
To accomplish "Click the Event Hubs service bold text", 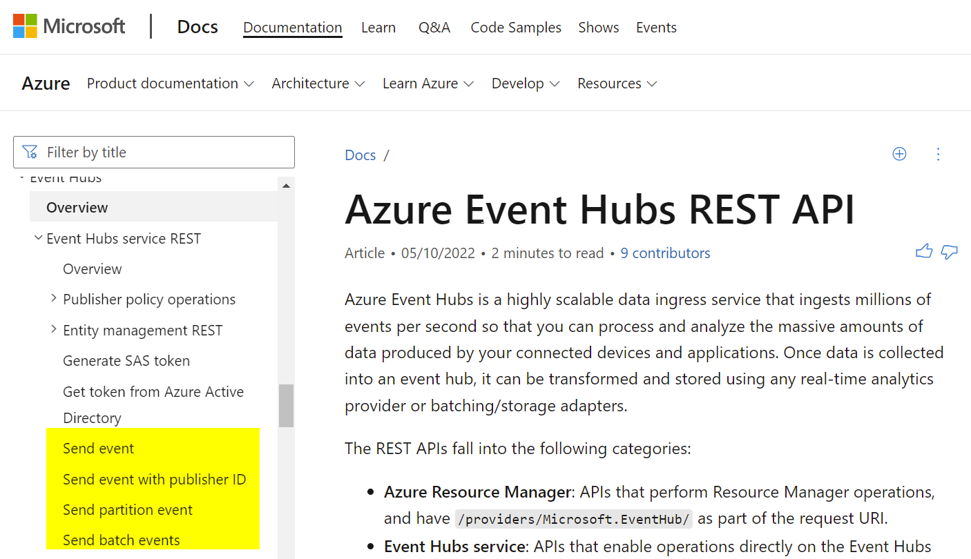I will [454, 547].
